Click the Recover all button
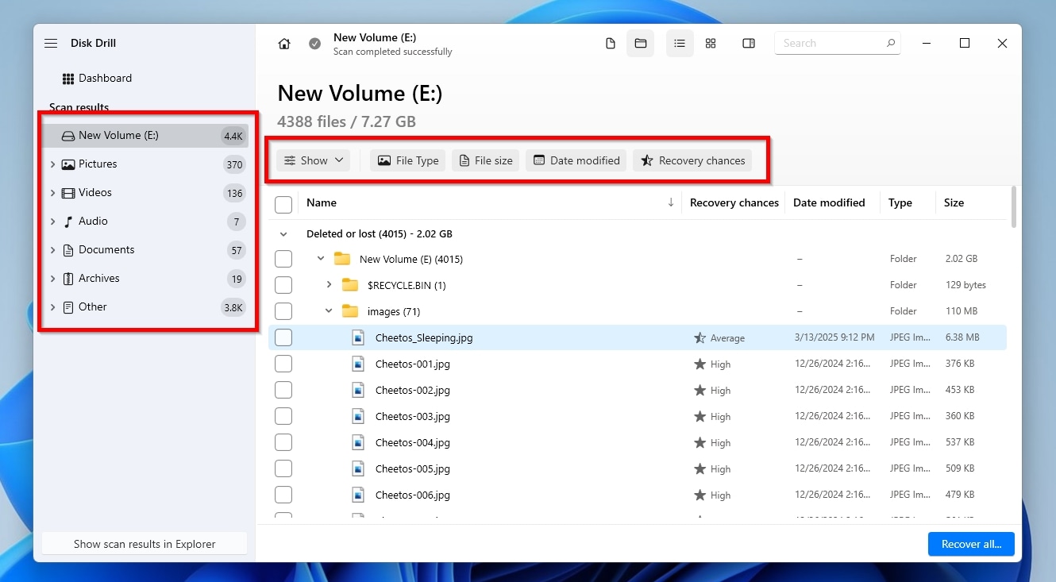The width and height of the screenshot is (1056, 582). click(x=971, y=544)
